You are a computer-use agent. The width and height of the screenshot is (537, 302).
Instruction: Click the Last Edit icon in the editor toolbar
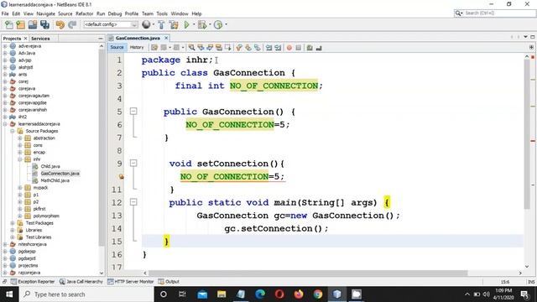(x=154, y=48)
